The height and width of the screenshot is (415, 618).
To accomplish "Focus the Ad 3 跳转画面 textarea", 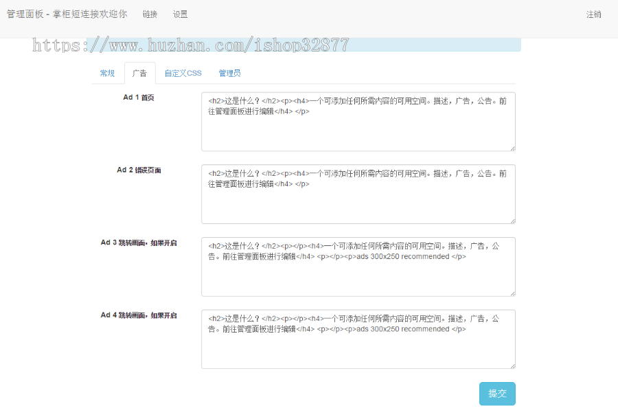I will point(358,267).
